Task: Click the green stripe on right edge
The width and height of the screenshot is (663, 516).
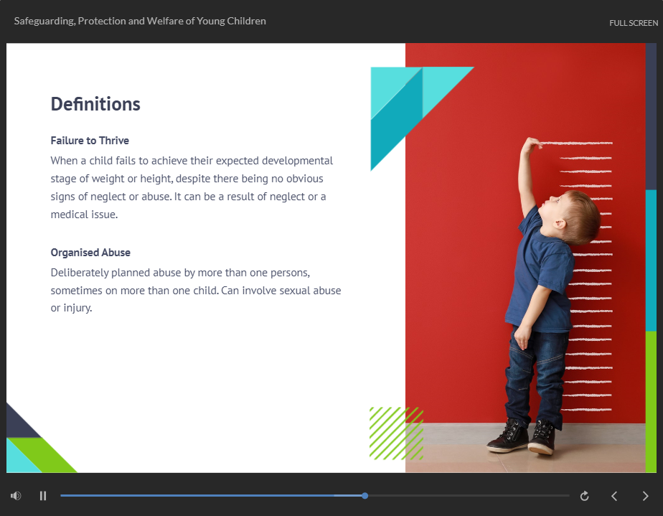Action: coord(651,402)
